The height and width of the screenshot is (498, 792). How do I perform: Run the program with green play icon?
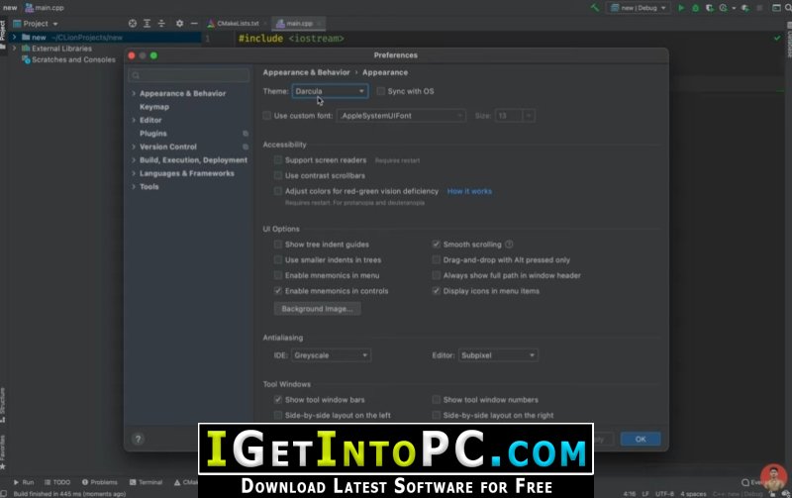coord(681,8)
